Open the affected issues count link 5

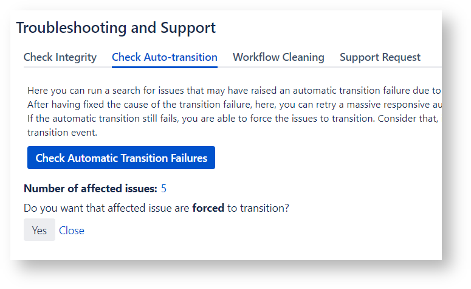click(x=163, y=189)
